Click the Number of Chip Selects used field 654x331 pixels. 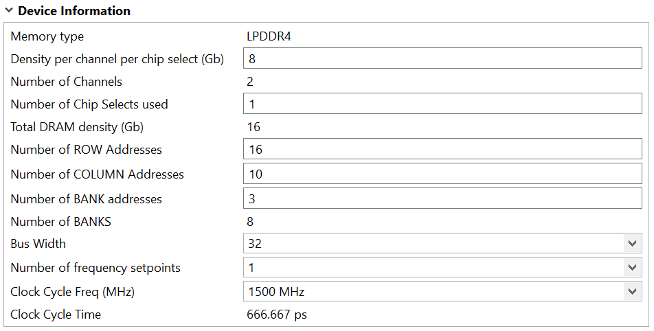click(442, 104)
